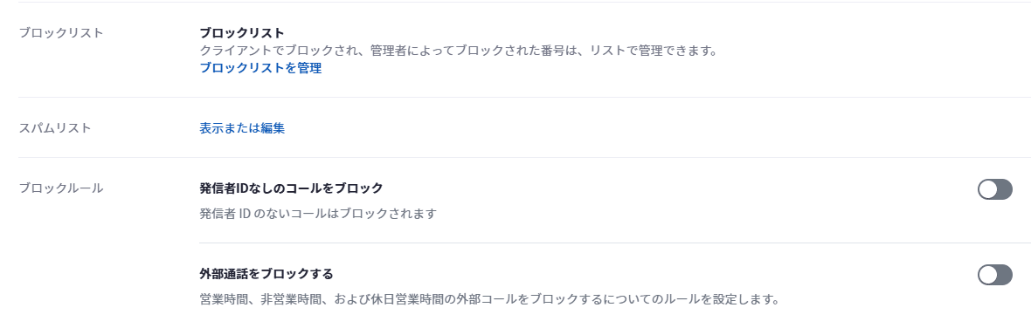Click the 営業時間、非営業時間 rule description text
This screenshot has height=335, width=1031.
pos(489,299)
